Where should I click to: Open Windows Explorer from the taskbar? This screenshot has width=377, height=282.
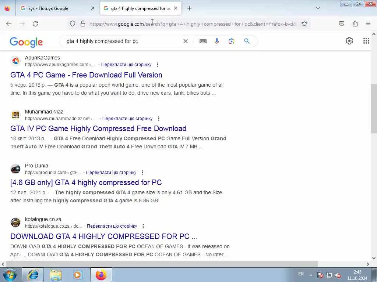pos(56,275)
